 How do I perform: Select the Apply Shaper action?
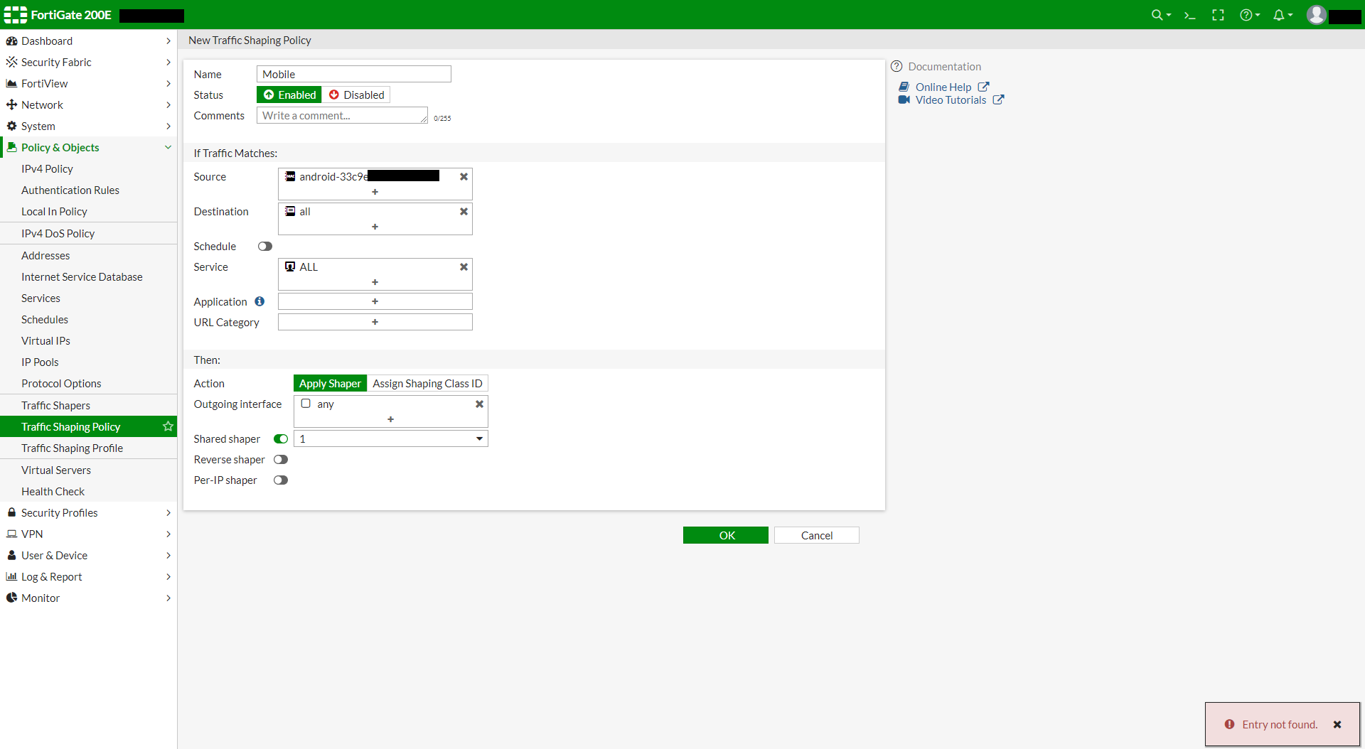[330, 383]
